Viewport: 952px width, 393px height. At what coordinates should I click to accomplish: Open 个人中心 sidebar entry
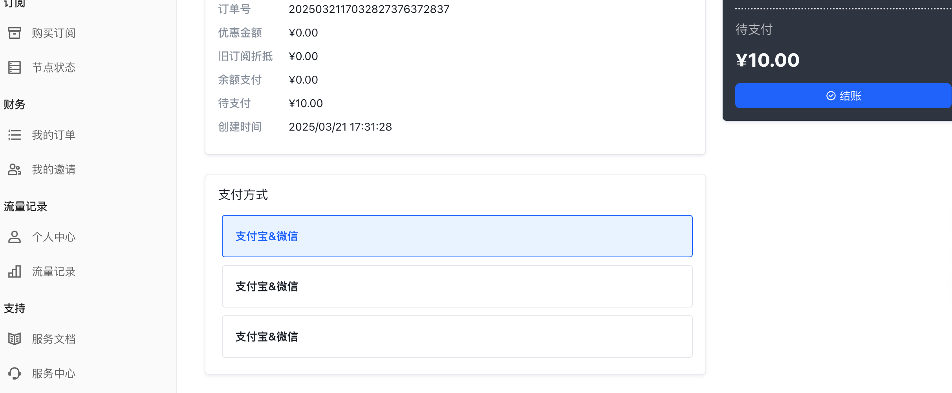(x=54, y=237)
